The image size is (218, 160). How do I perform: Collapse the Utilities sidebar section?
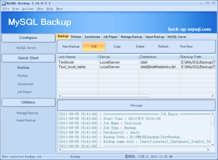point(28,103)
